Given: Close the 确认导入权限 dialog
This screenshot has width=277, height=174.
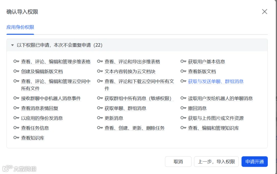Looking at the screenshot, I should click(x=264, y=12).
